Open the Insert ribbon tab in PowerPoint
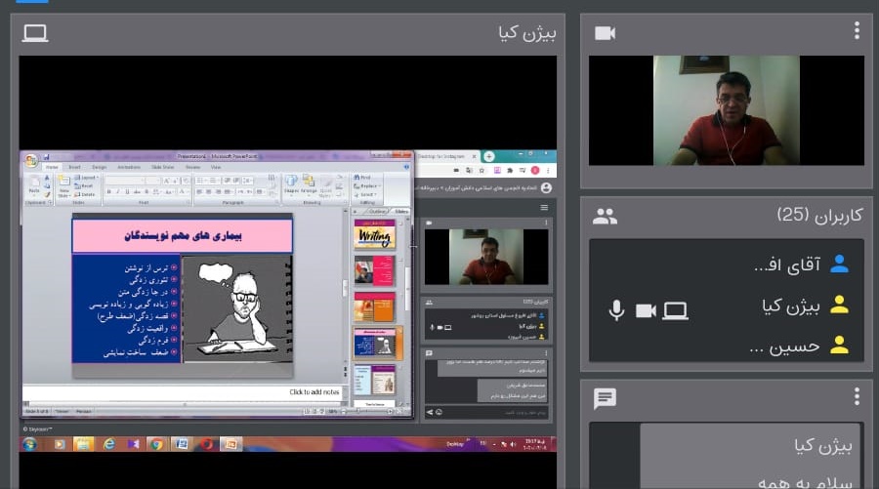Image resolution: width=879 pixels, height=489 pixels. coord(75,167)
